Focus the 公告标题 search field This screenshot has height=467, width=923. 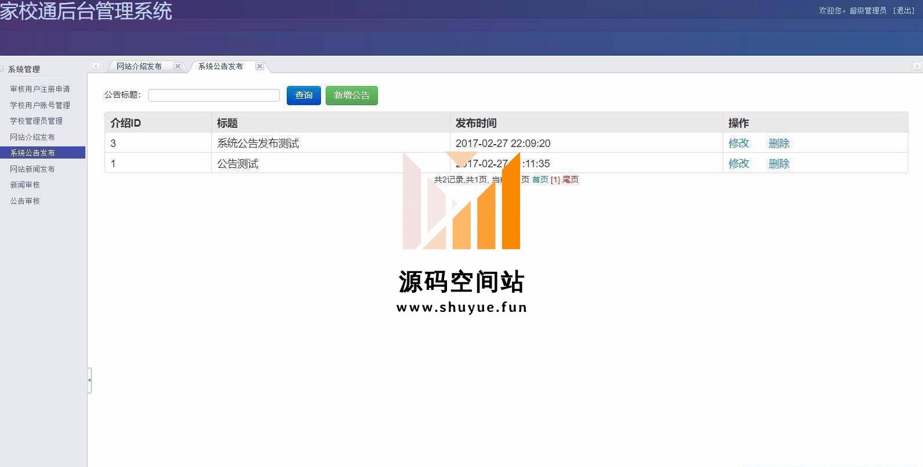(214, 95)
